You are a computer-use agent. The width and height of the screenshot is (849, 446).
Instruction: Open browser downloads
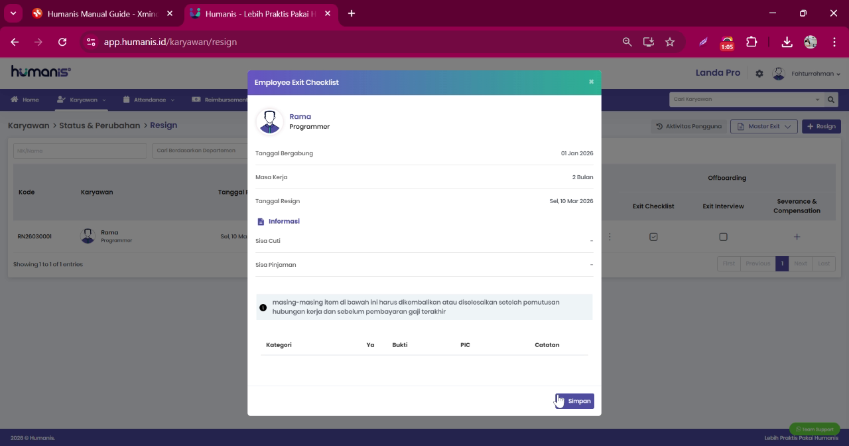pos(787,42)
